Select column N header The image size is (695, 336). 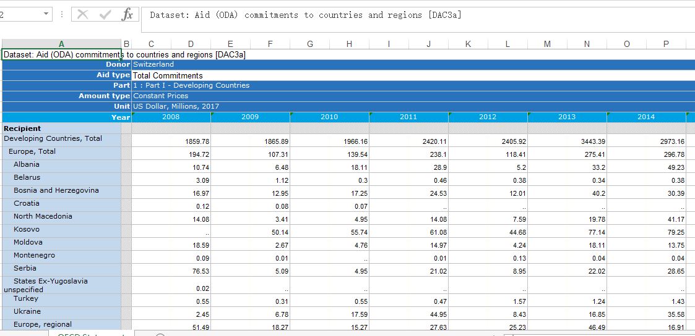tap(587, 44)
